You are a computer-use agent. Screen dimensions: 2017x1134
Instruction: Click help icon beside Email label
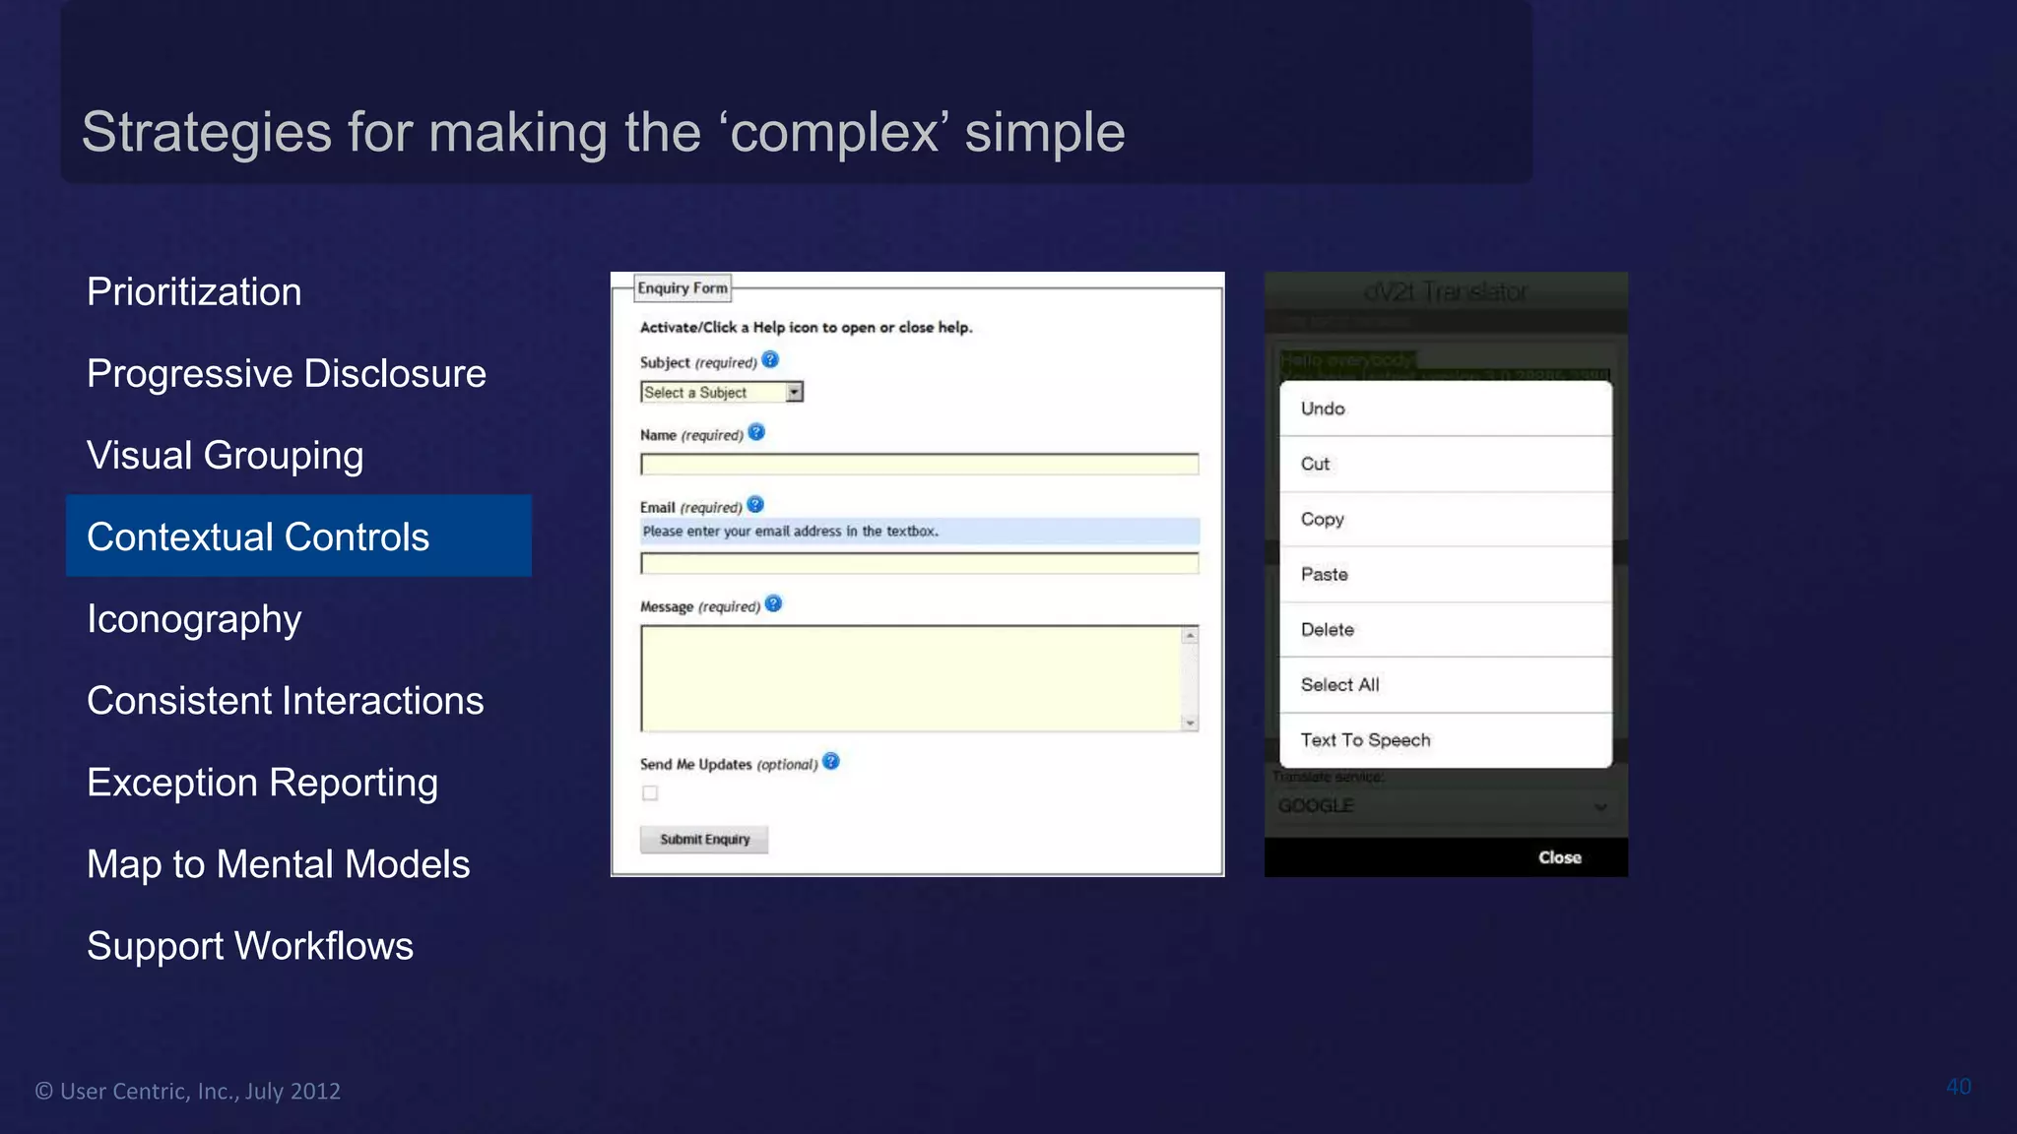pyautogui.click(x=755, y=505)
